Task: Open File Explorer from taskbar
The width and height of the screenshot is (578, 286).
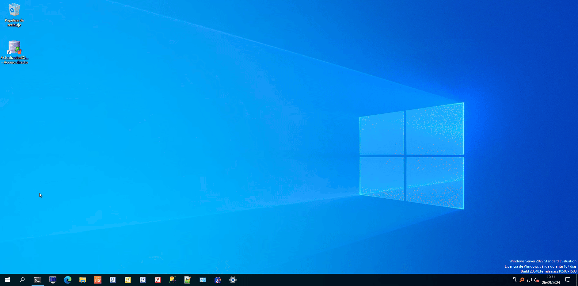Action: [83, 280]
